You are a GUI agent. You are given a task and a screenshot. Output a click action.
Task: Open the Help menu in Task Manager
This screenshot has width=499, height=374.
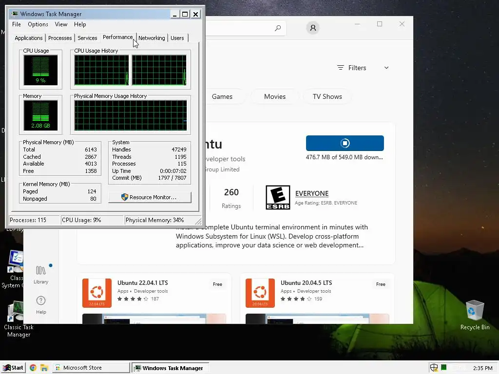pos(80,24)
